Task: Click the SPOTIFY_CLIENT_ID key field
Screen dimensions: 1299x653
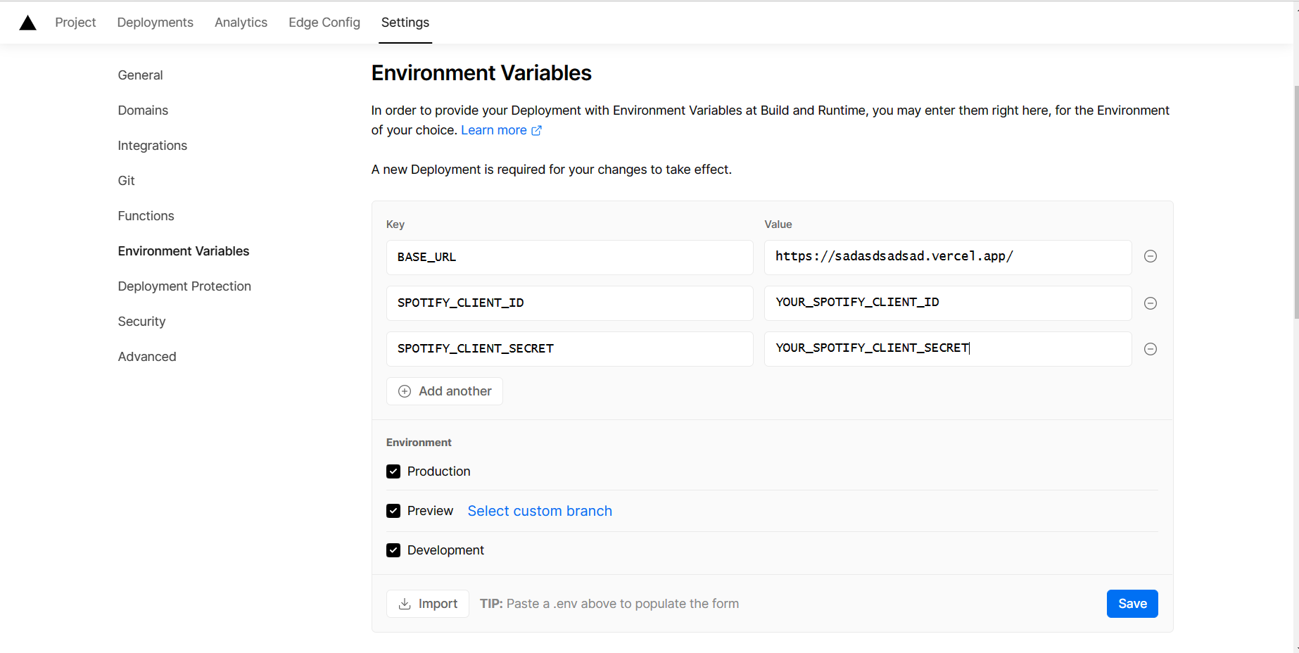Action: (x=569, y=303)
